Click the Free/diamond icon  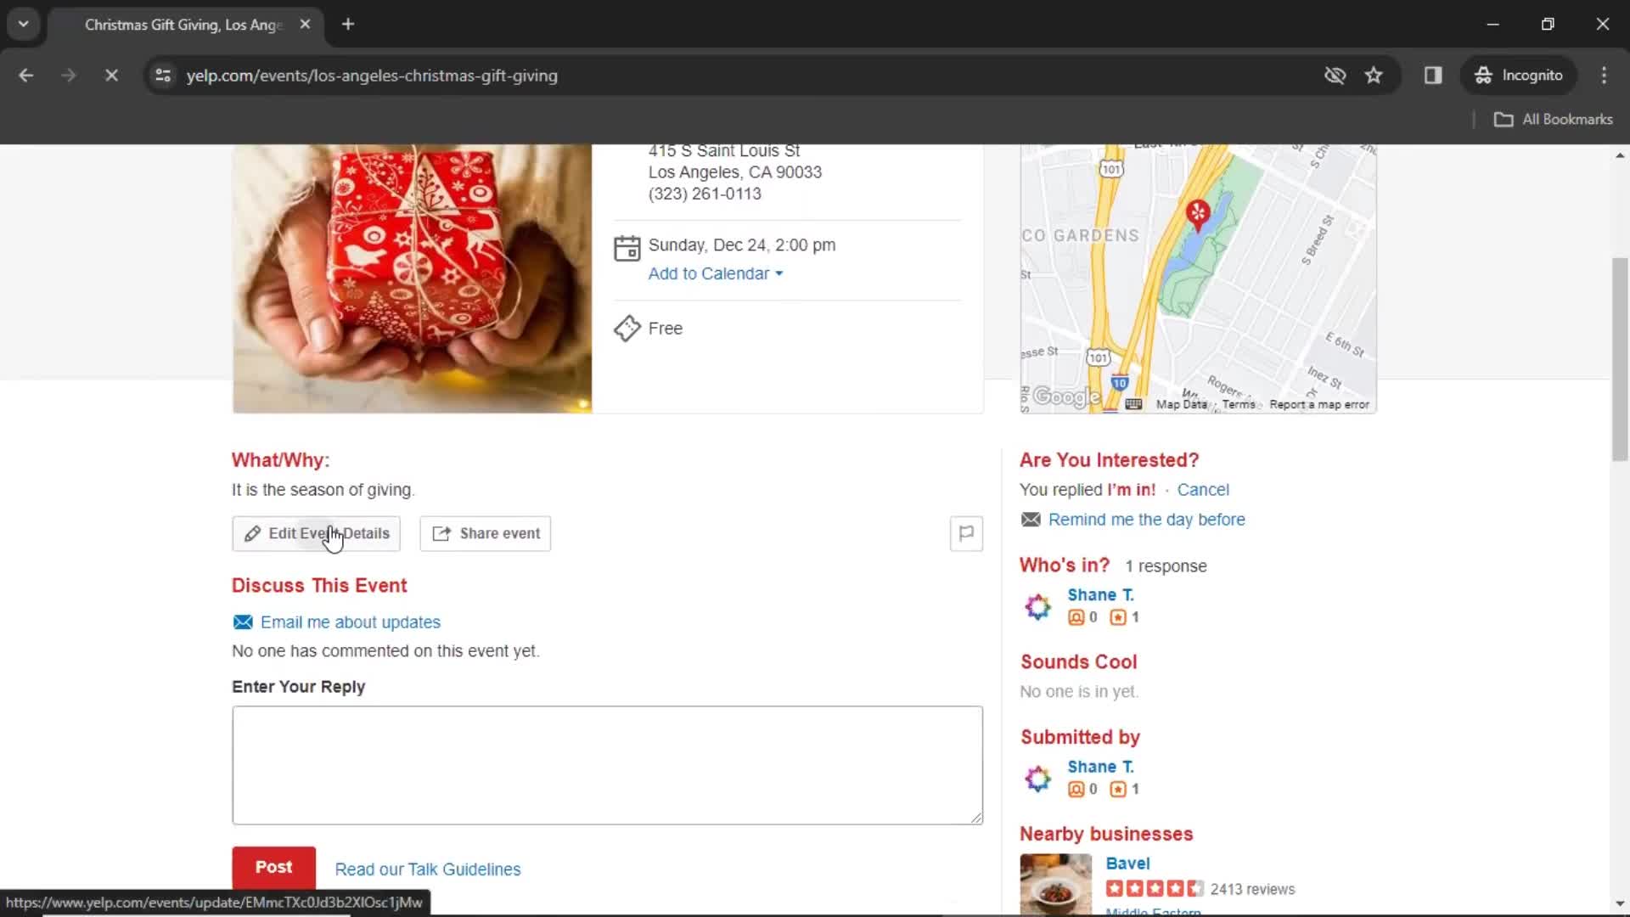tap(627, 328)
